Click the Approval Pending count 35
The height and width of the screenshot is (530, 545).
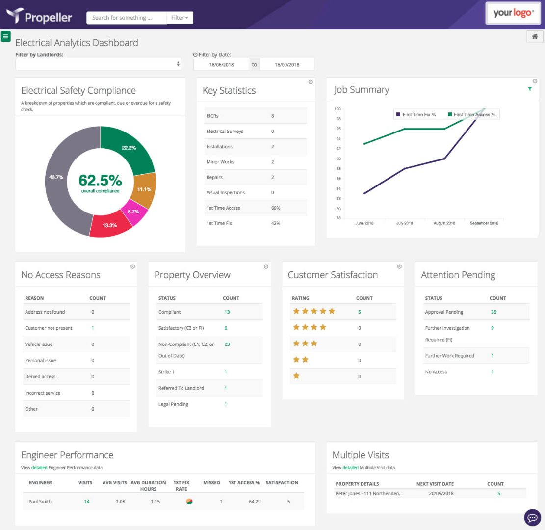pyautogui.click(x=493, y=312)
